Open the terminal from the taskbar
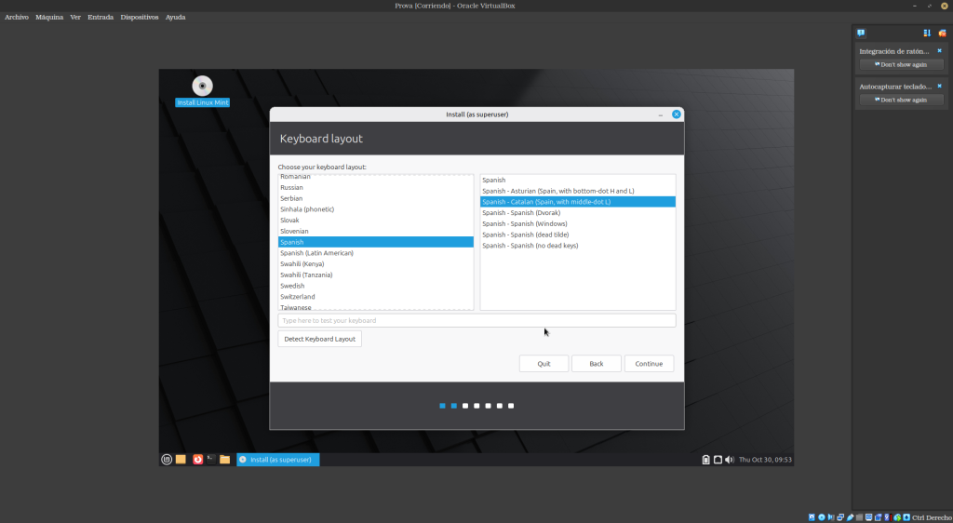 (211, 459)
